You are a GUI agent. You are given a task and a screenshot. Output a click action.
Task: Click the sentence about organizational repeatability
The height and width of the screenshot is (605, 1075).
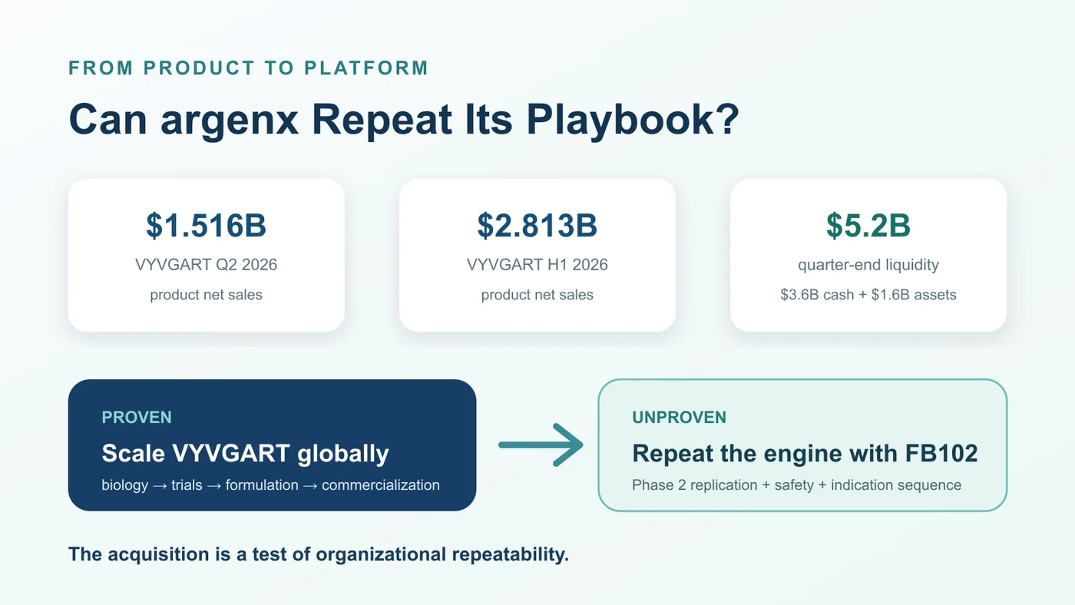(319, 554)
